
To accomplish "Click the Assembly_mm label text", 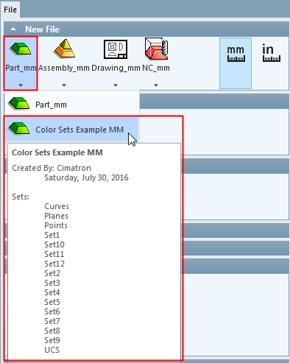I will (64, 68).
